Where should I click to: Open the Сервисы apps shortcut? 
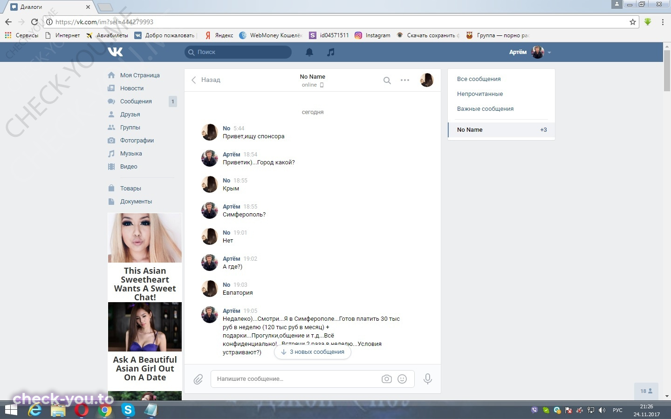[21, 35]
